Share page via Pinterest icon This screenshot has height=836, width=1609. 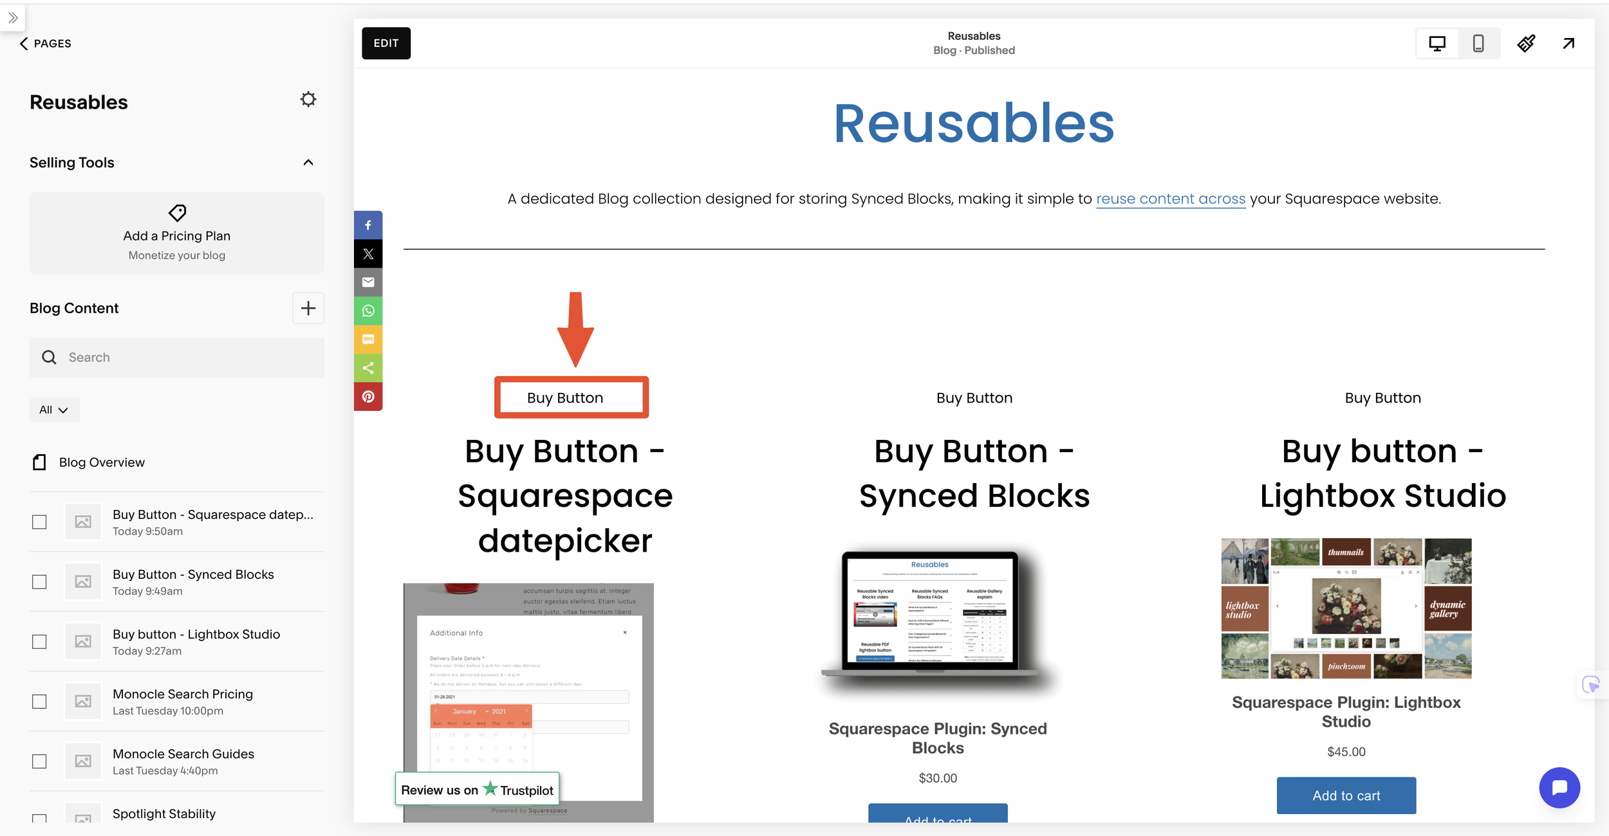(368, 397)
